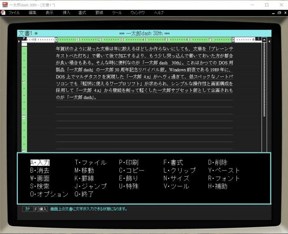
Task: Select A・入力 command
Action: [x=40, y=162]
